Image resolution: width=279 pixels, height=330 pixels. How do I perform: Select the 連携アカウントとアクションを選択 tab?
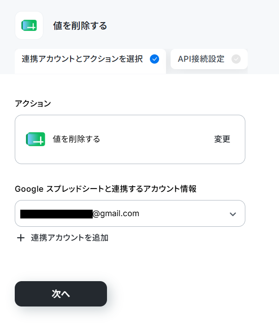(90, 61)
